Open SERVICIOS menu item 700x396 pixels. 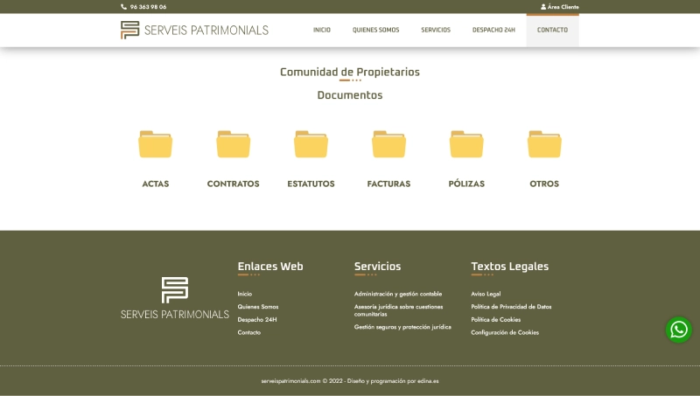pos(436,30)
